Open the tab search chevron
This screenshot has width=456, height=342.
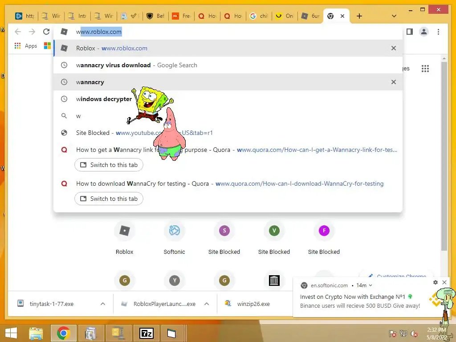click(x=394, y=16)
